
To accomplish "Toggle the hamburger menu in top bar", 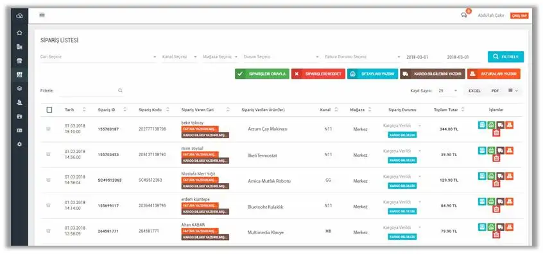I will 42,15.
